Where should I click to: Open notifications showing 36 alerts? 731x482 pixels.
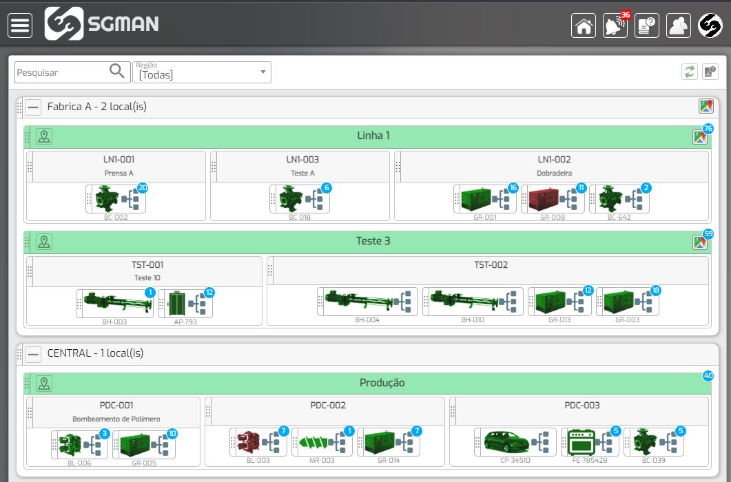pos(614,25)
